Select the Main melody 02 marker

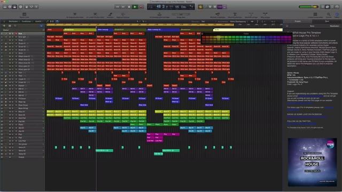click(x=163, y=30)
